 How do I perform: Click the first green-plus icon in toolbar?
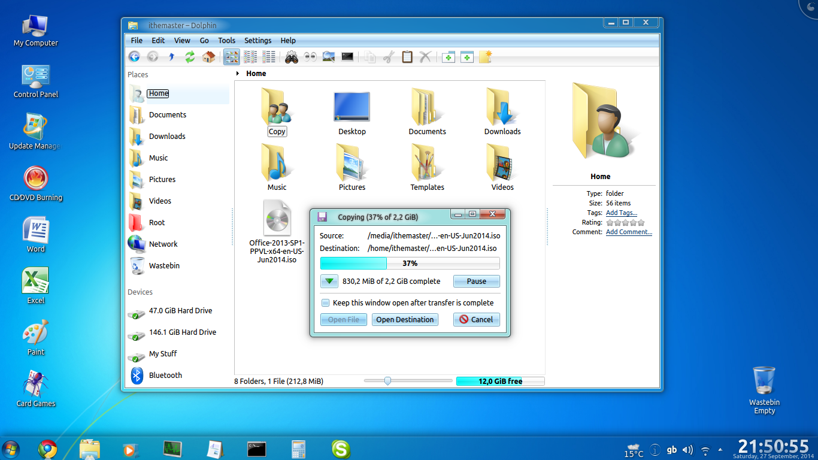(449, 57)
